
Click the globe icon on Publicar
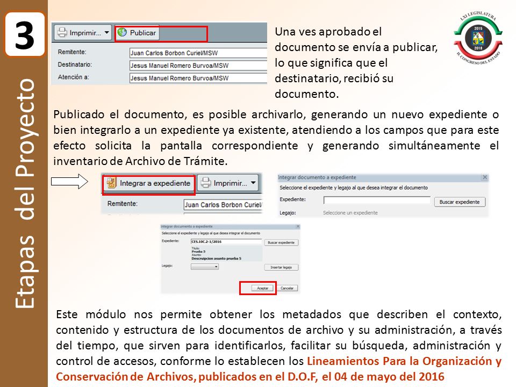click(122, 32)
